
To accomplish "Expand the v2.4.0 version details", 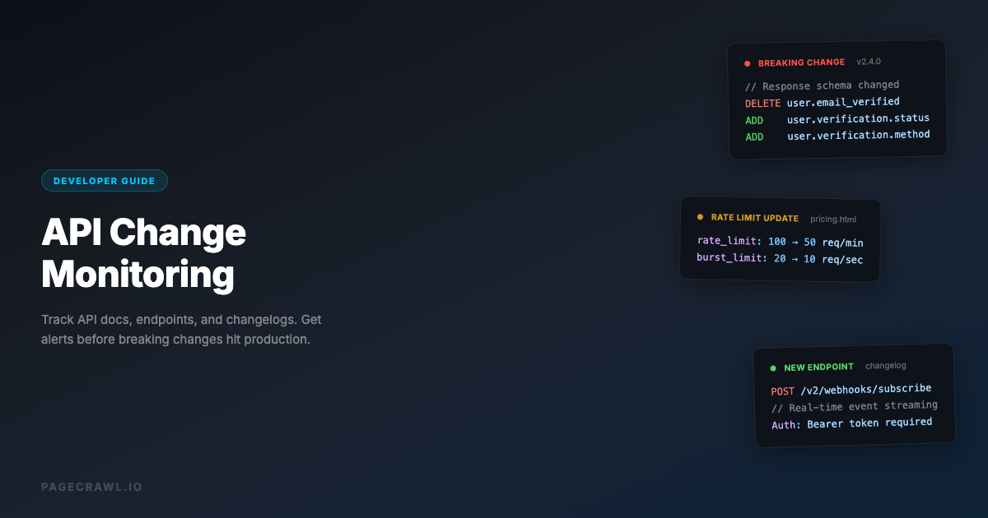I will click(x=869, y=61).
